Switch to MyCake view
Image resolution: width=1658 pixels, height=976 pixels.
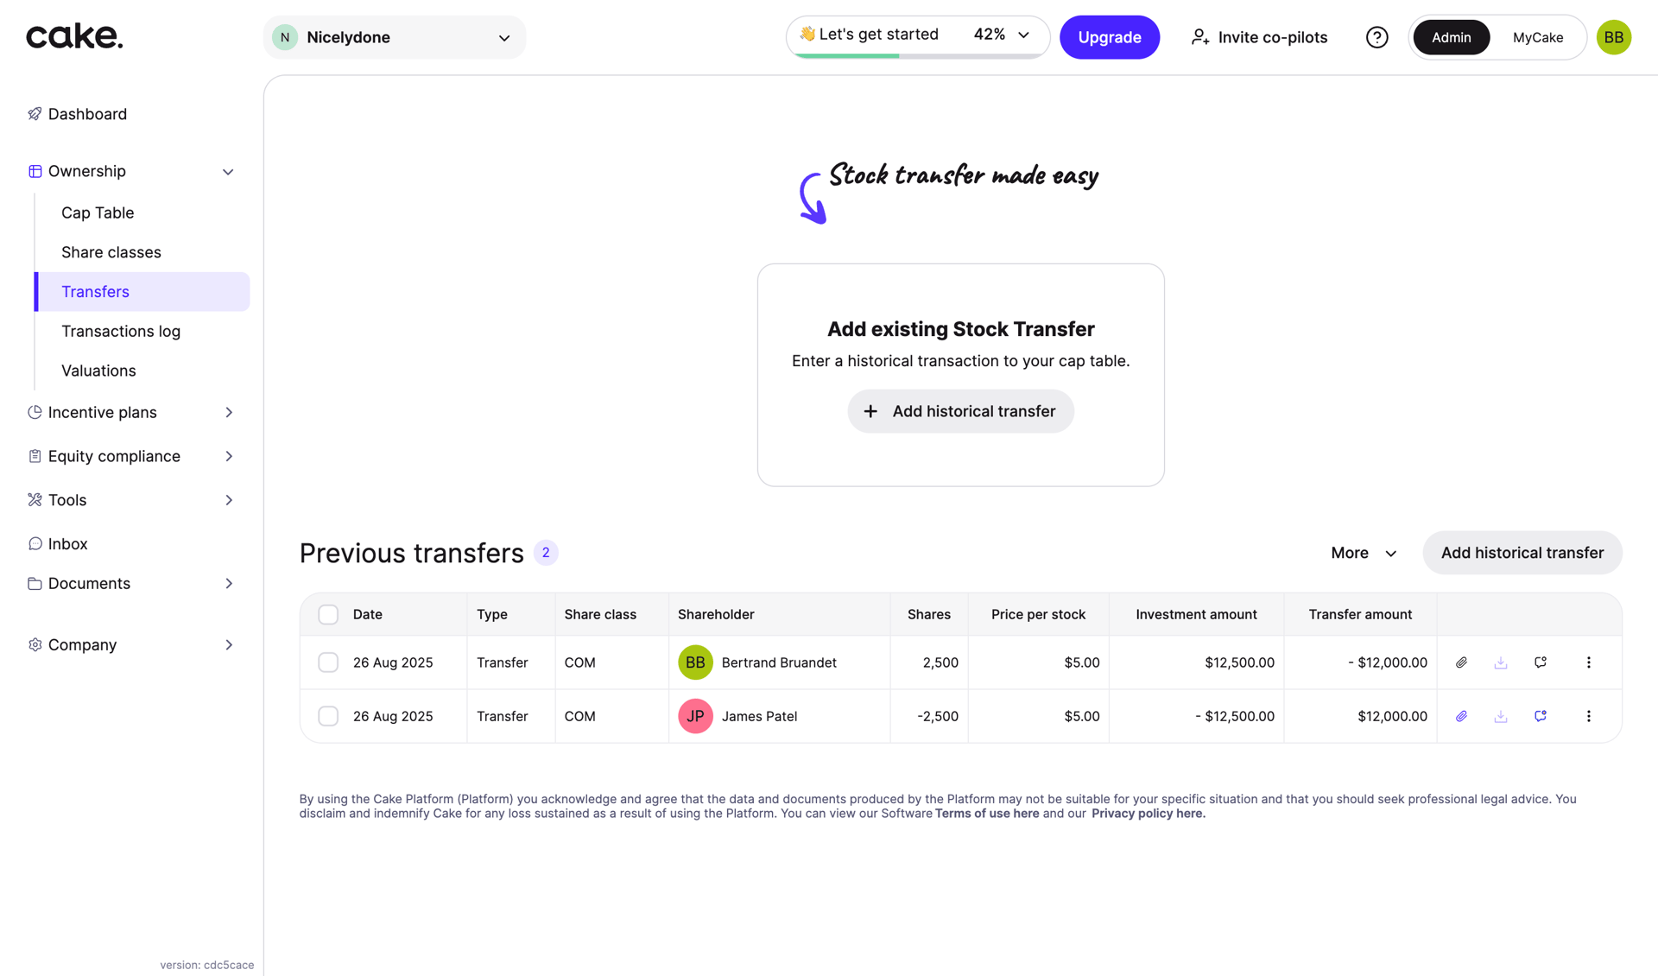[x=1537, y=37]
